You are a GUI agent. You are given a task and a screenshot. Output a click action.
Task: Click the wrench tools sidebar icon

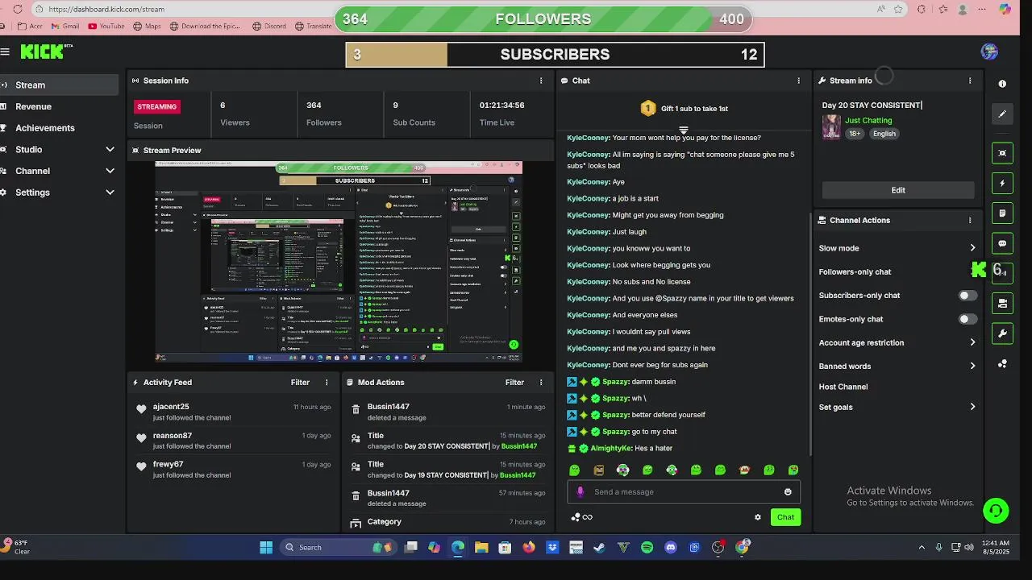[x=1002, y=333]
